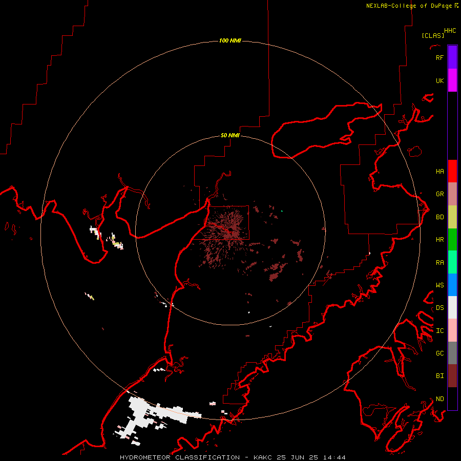Click the gray GC legend swatch

(x=452, y=353)
